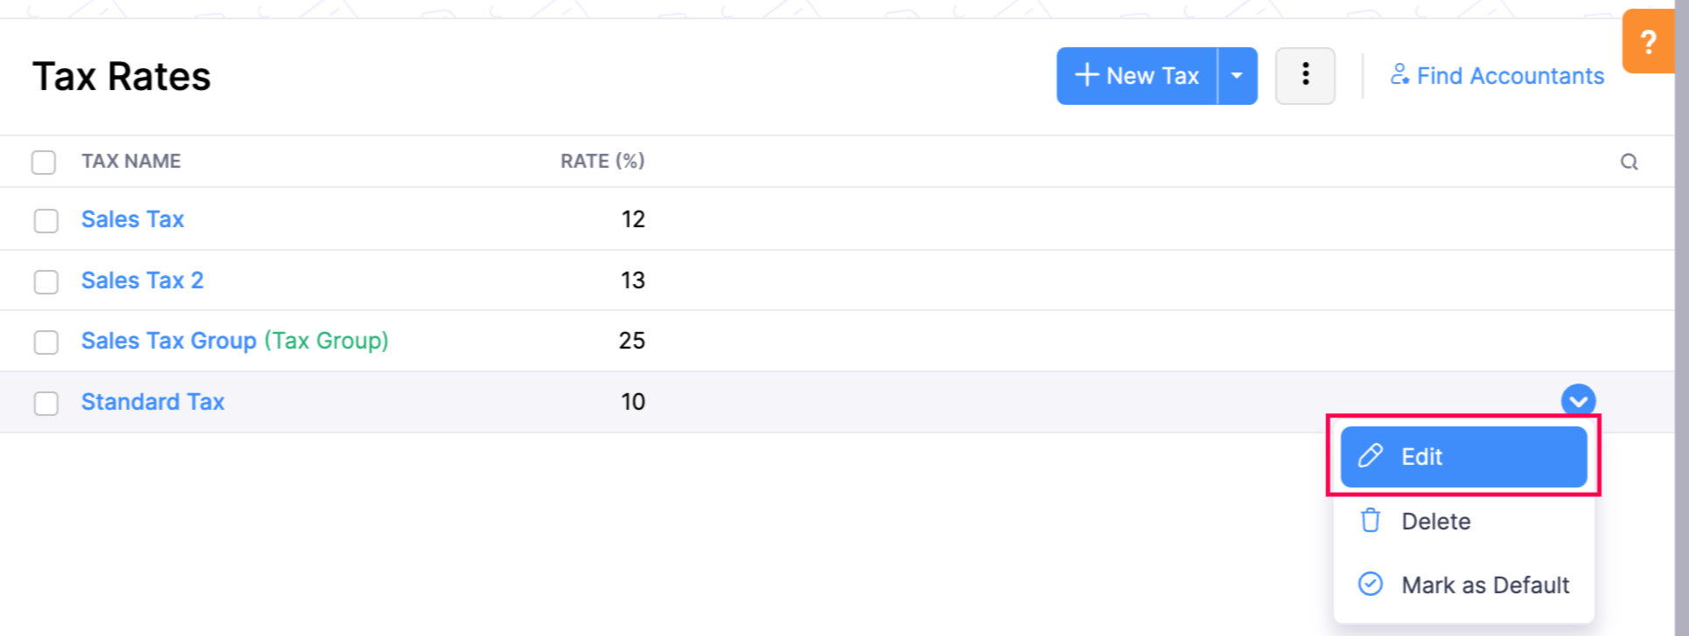Click the three-dot more options icon
This screenshot has height=636, width=1689.
coord(1304,75)
